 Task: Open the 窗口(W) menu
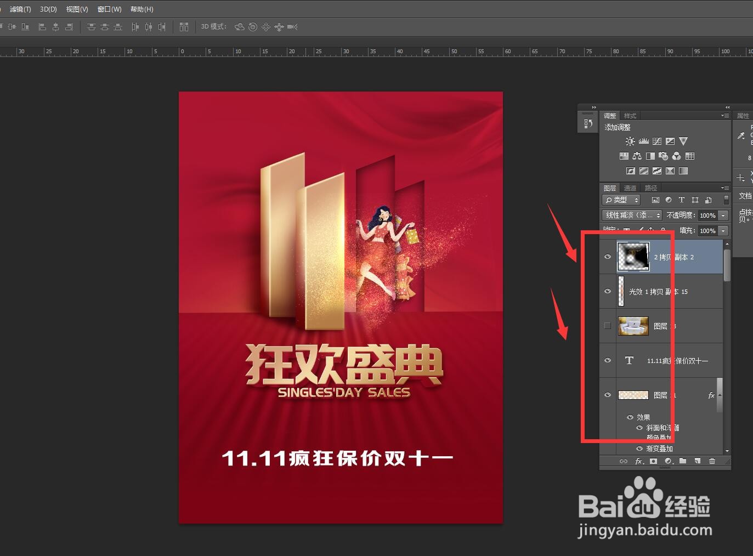109,9
